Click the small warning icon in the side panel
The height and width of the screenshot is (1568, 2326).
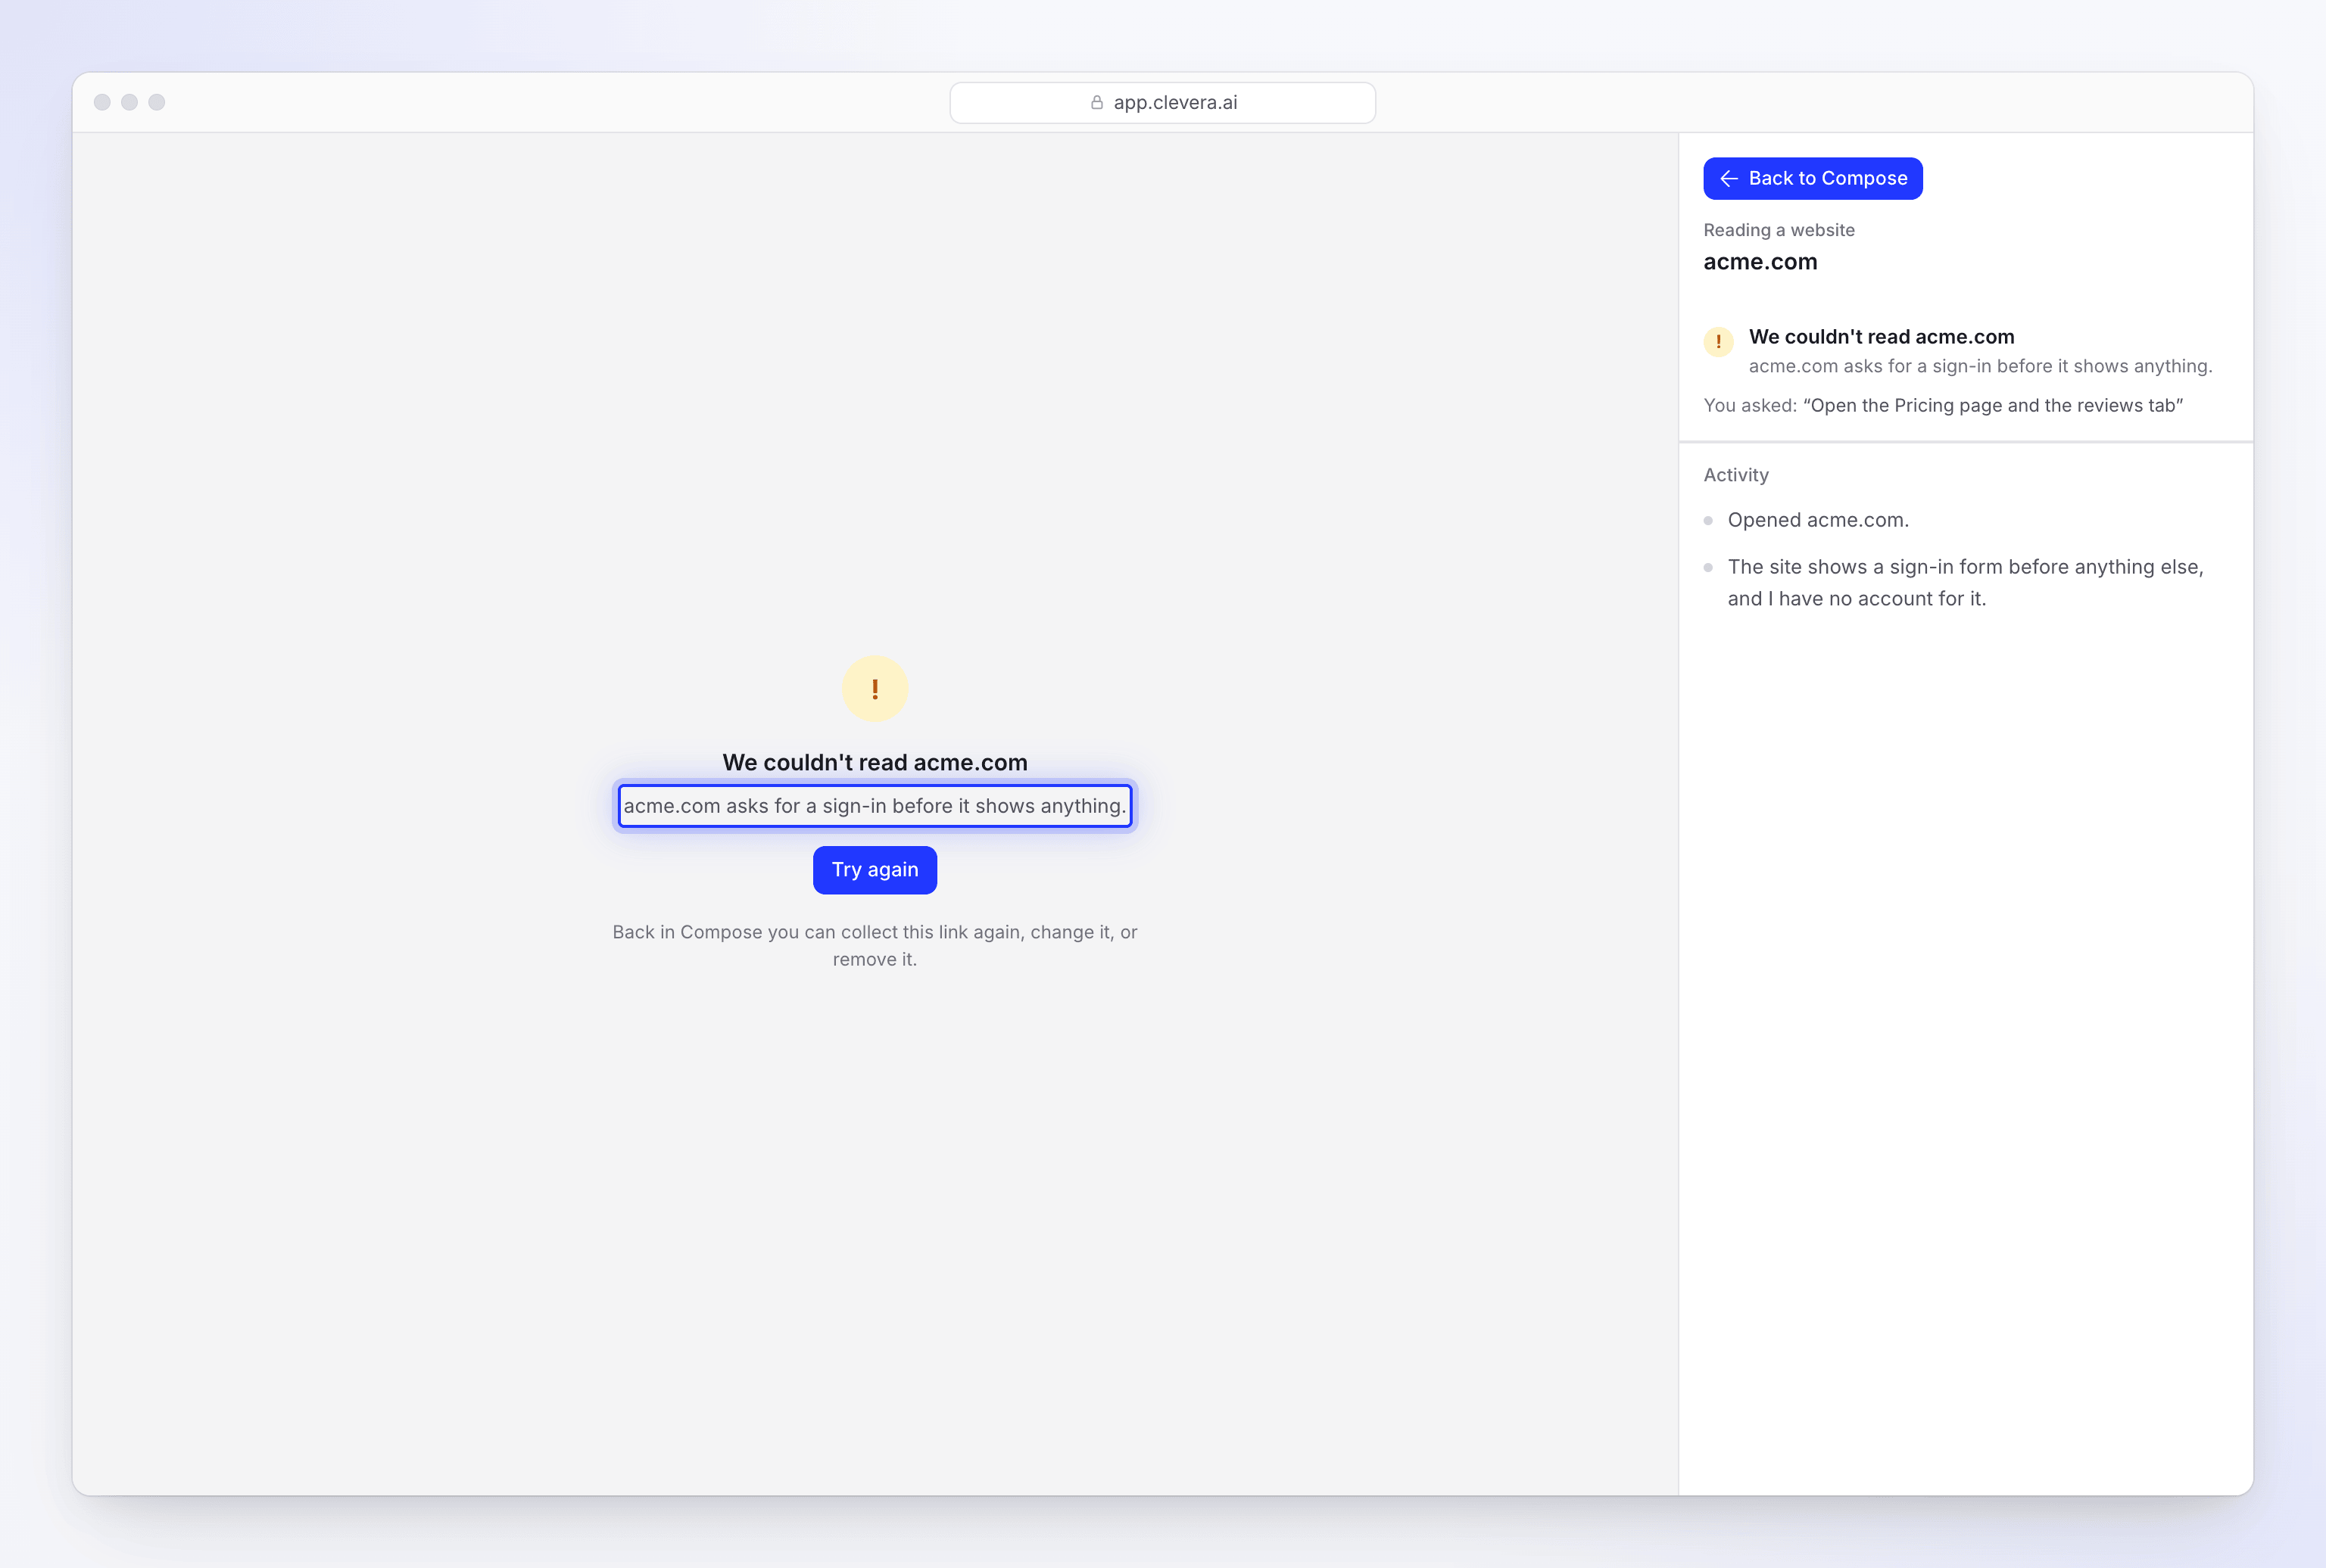(1719, 342)
